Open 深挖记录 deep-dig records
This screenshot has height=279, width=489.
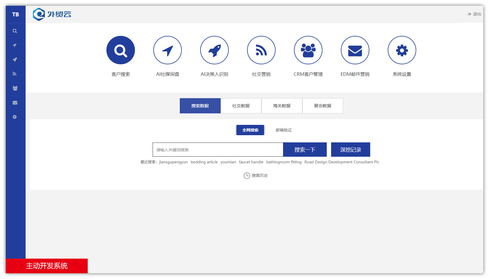click(x=350, y=149)
